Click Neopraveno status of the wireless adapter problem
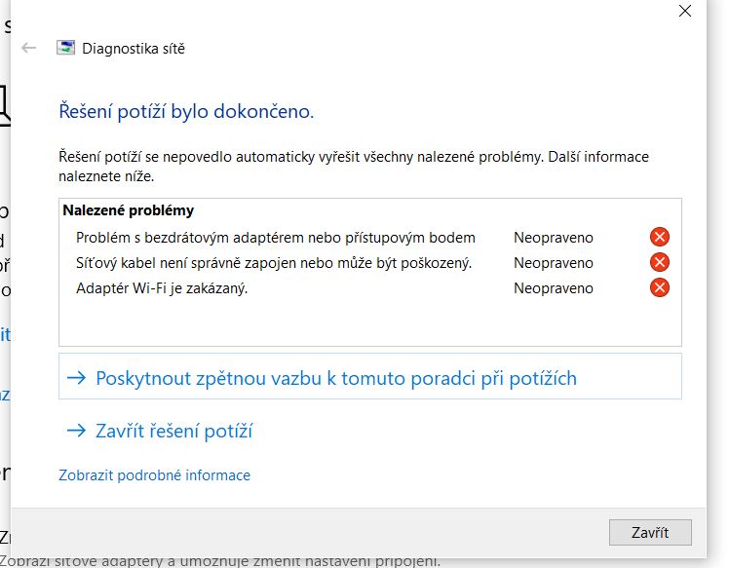730x568 pixels. 554,237
